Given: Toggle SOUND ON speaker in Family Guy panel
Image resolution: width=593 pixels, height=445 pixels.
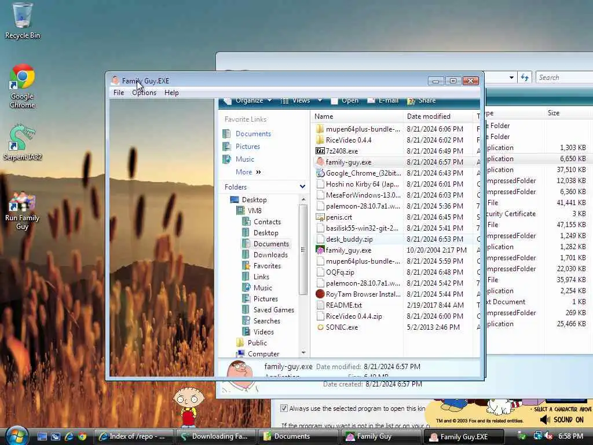Looking at the screenshot, I should tap(545, 420).
